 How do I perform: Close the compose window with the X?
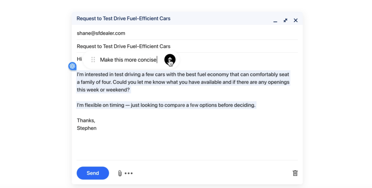pos(296,20)
